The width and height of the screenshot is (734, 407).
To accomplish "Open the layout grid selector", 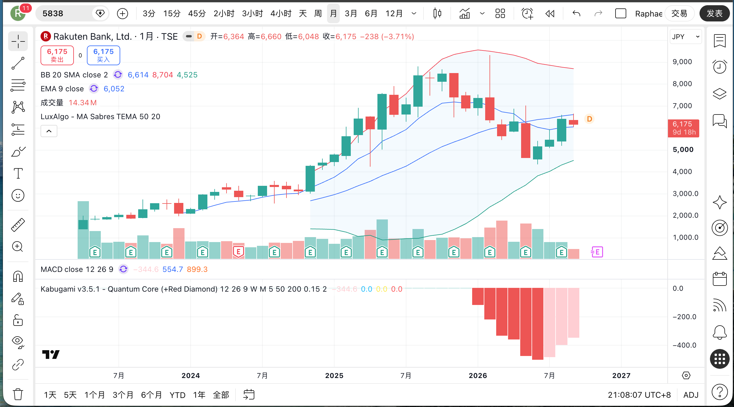I will tap(500, 13).
